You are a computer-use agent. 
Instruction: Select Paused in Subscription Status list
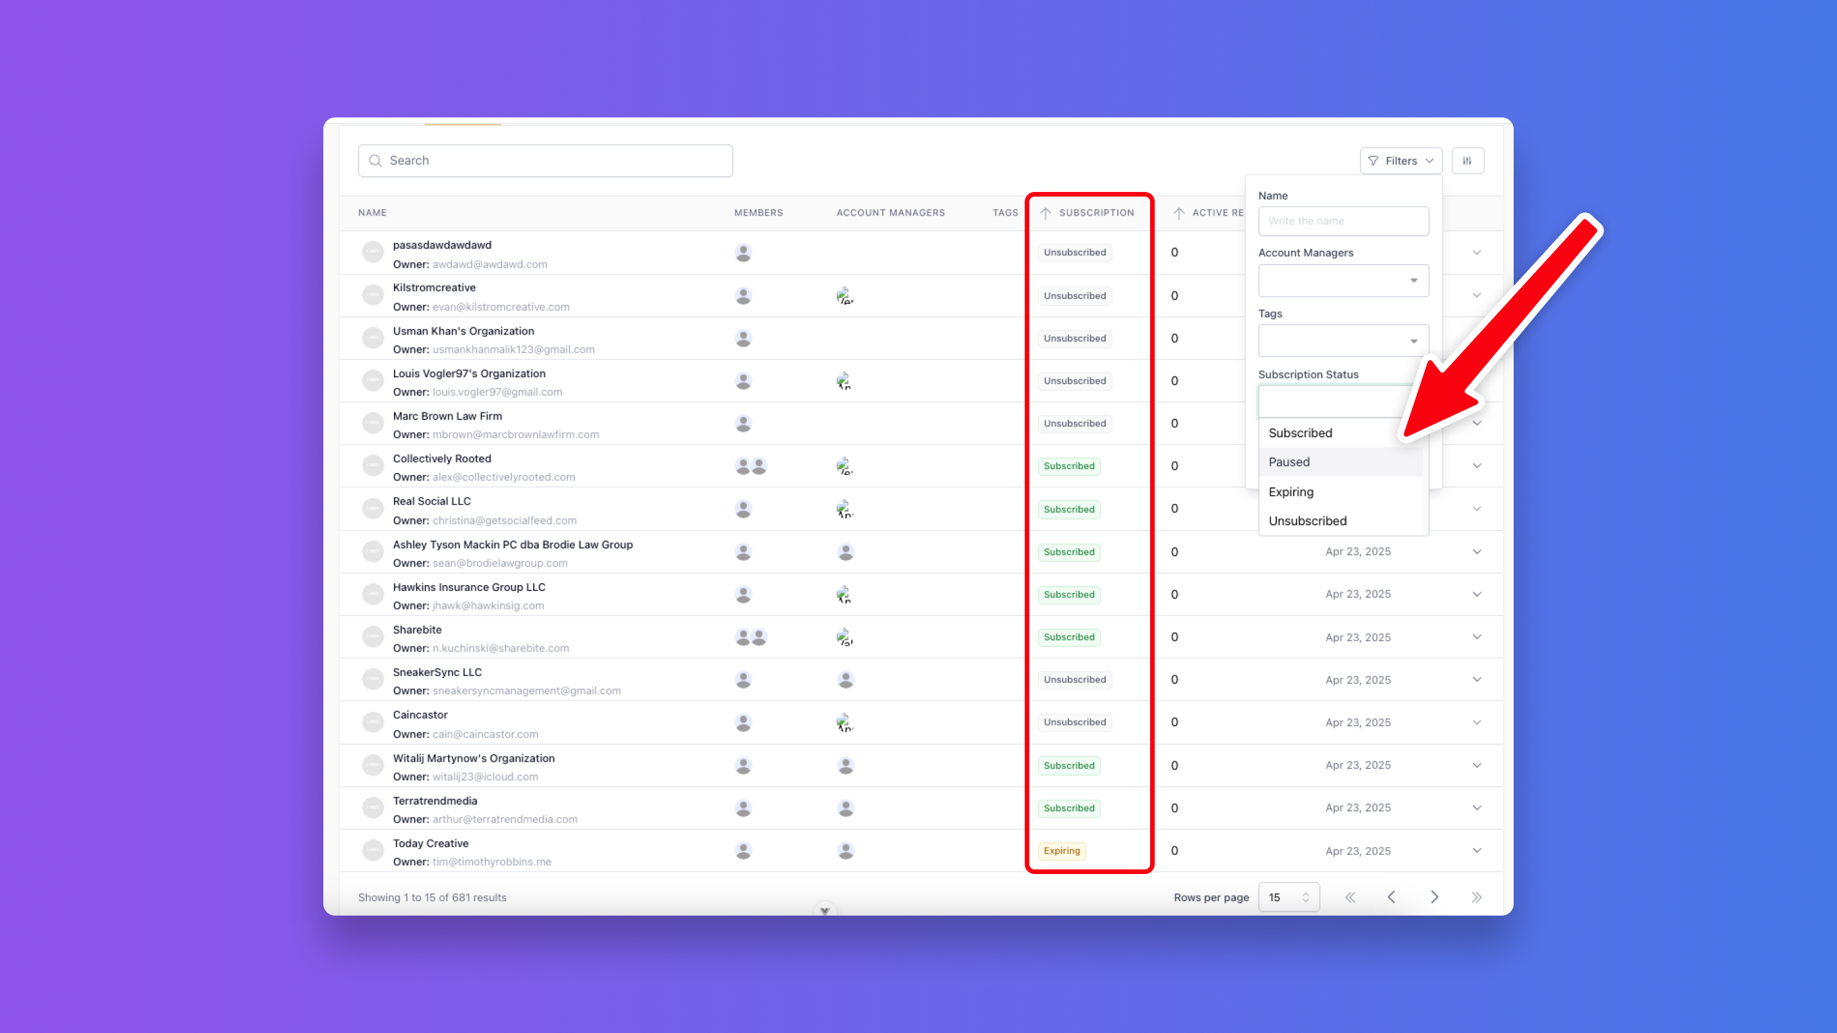point(1289,462)
